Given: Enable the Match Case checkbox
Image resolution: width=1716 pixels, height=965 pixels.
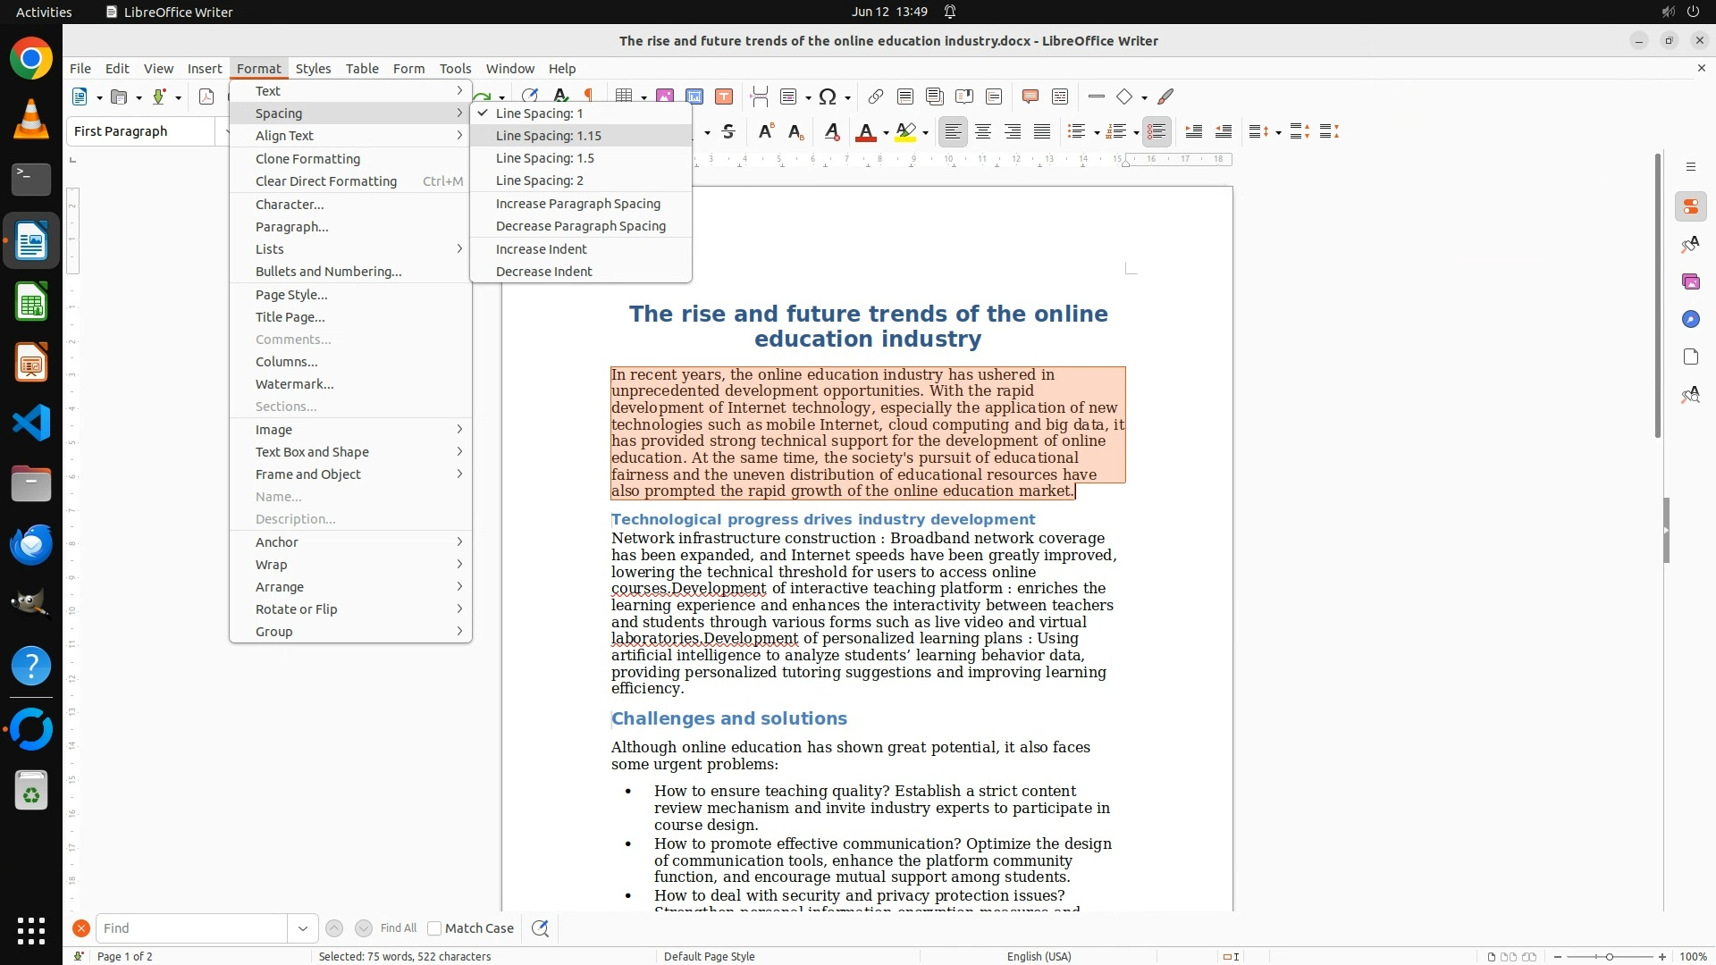Looking at the screenshot, I should 434,928.
